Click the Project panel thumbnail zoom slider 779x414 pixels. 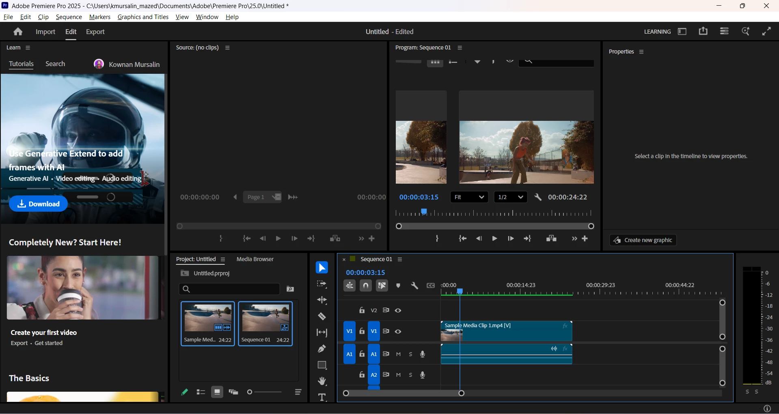[x=265, y=392]
